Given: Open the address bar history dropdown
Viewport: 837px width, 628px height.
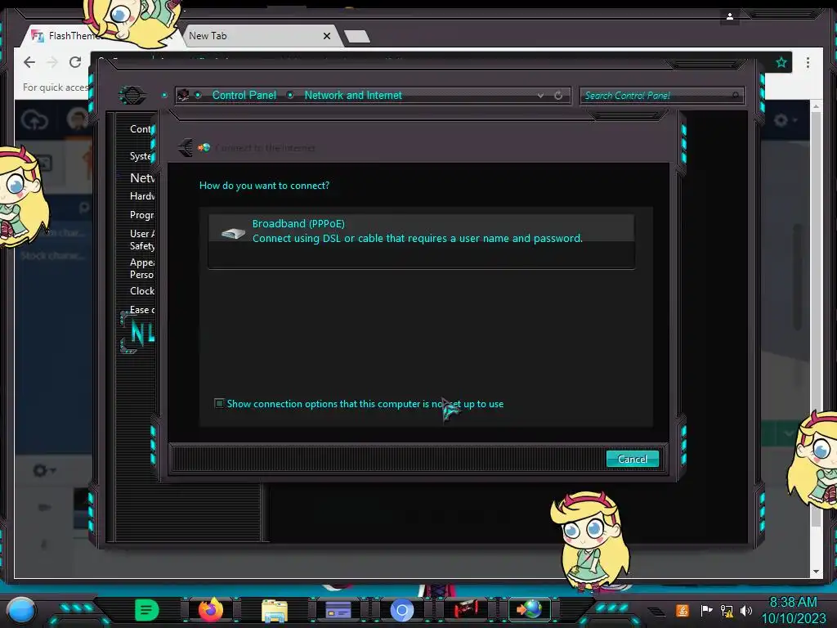Looking at the screenshot, I should [541, 96].
